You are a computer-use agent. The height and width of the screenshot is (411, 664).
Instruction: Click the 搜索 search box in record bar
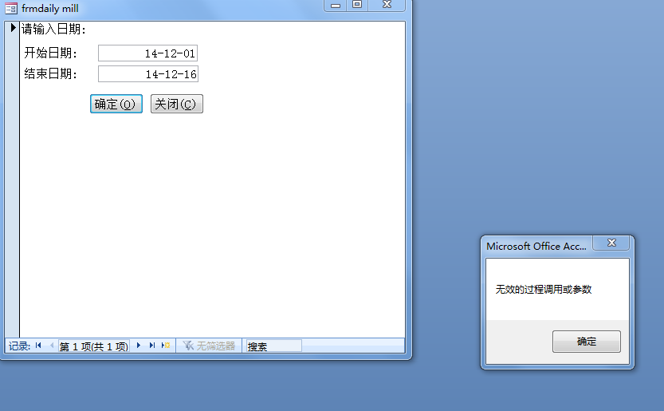point(273,346)
